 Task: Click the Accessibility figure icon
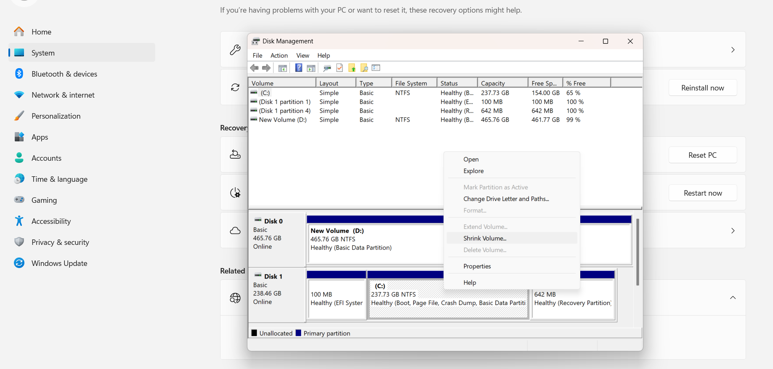19,221
